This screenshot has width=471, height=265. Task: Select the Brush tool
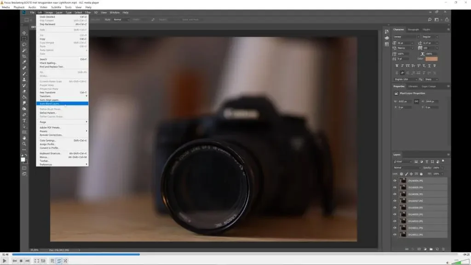coord(24,74)
